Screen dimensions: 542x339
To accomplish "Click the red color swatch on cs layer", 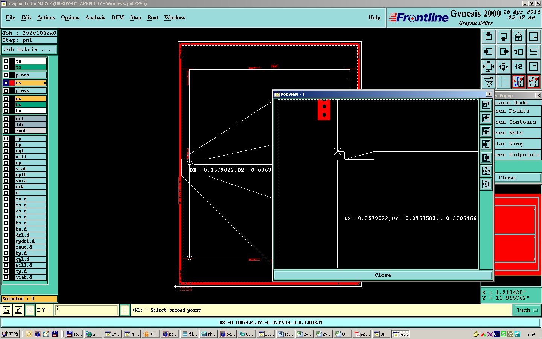I will coord(12,83).
